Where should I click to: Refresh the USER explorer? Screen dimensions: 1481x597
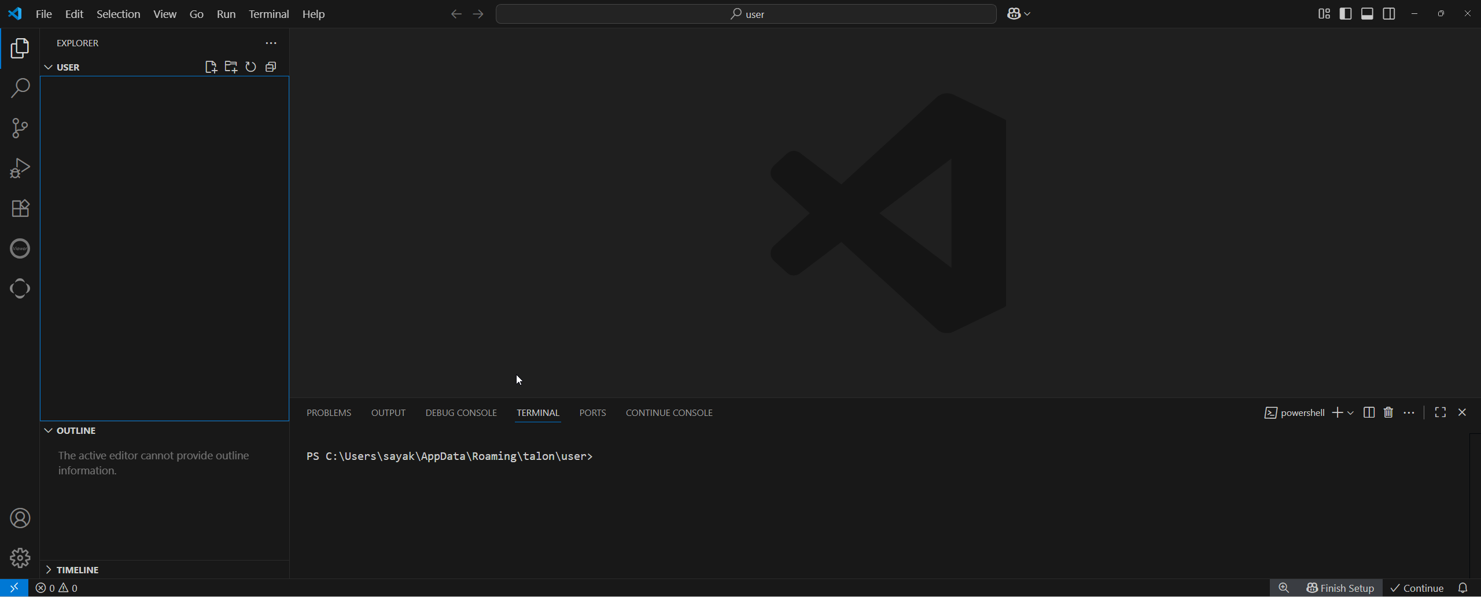(250, 67)
